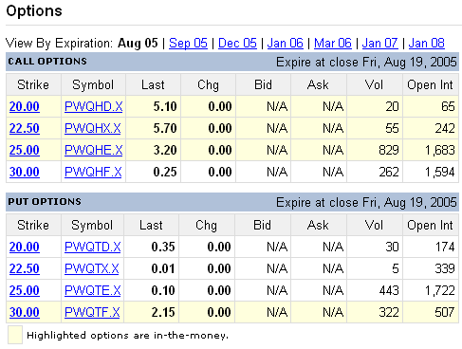Click put last price 0.35

[163, 247]
